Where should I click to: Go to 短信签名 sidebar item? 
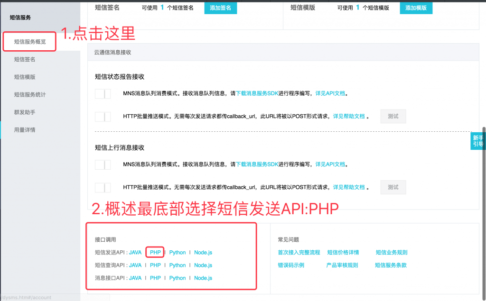25,59
